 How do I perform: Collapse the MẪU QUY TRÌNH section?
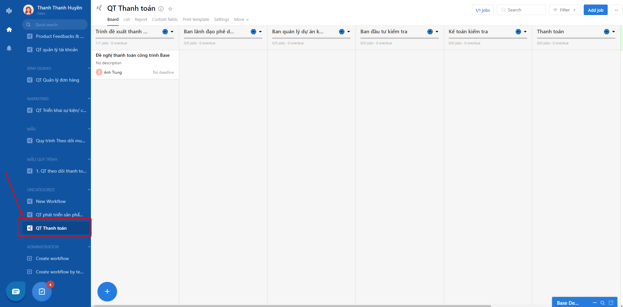(89, 160)
